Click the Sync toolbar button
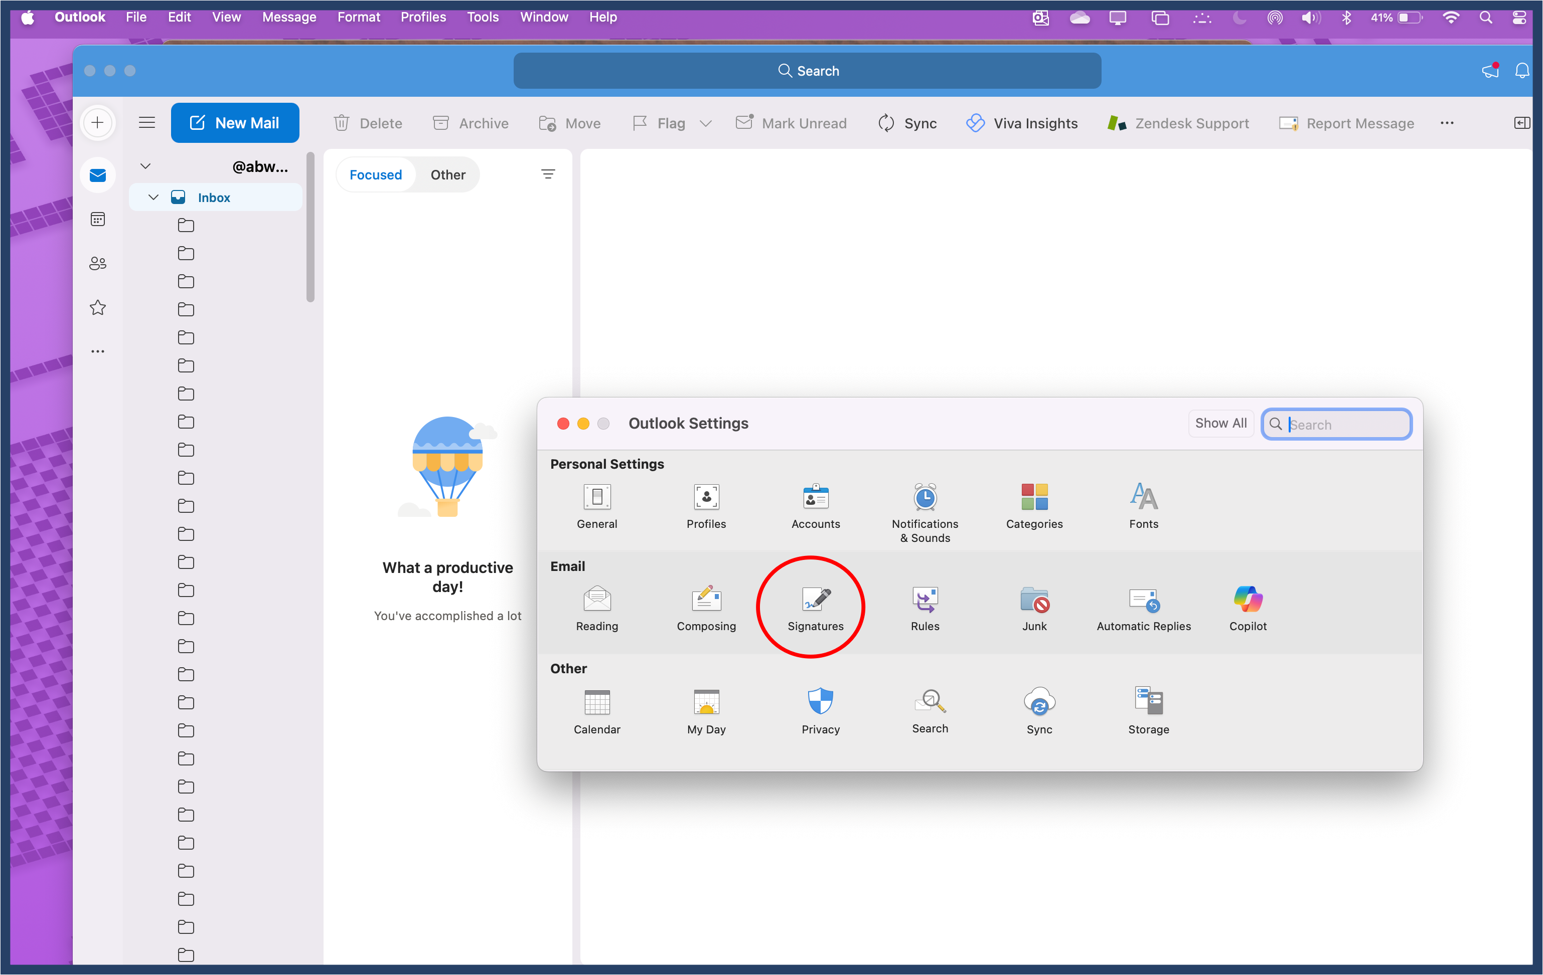Image resolution: width=1543 pixels, height=975 pixels. click(907, 123)
